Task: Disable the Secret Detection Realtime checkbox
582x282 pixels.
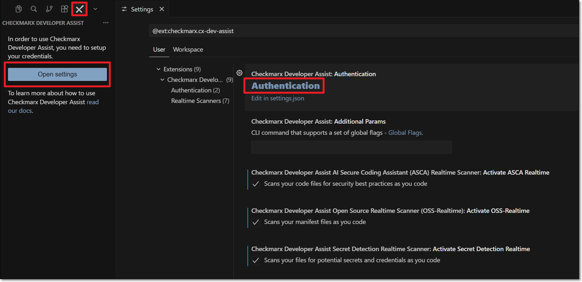Action: point(256,260)
